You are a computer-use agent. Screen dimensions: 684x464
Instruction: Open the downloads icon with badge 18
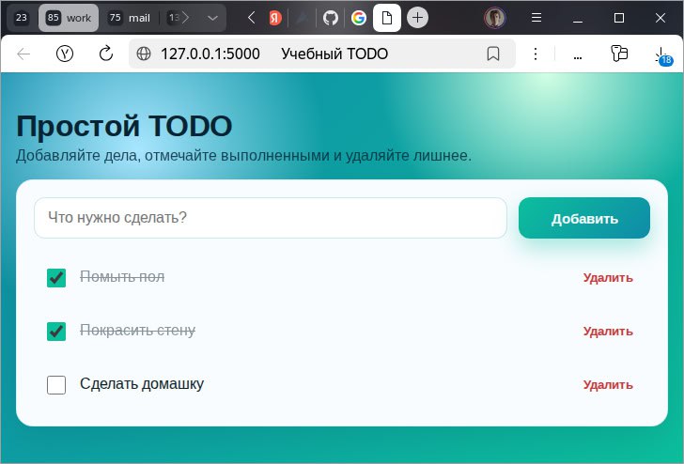[661, 55]
